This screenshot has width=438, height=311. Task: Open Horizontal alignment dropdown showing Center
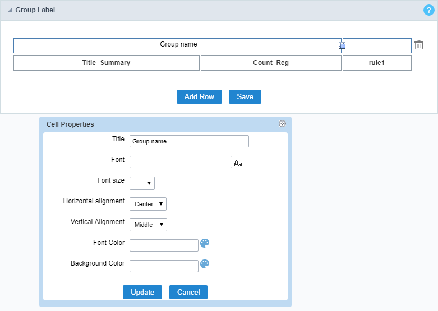tap(148, 204)
